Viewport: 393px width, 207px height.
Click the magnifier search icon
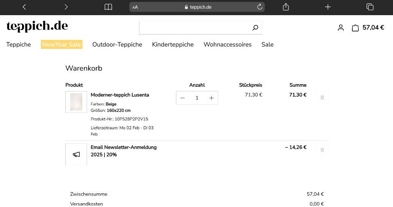click(x=255, y=28)
